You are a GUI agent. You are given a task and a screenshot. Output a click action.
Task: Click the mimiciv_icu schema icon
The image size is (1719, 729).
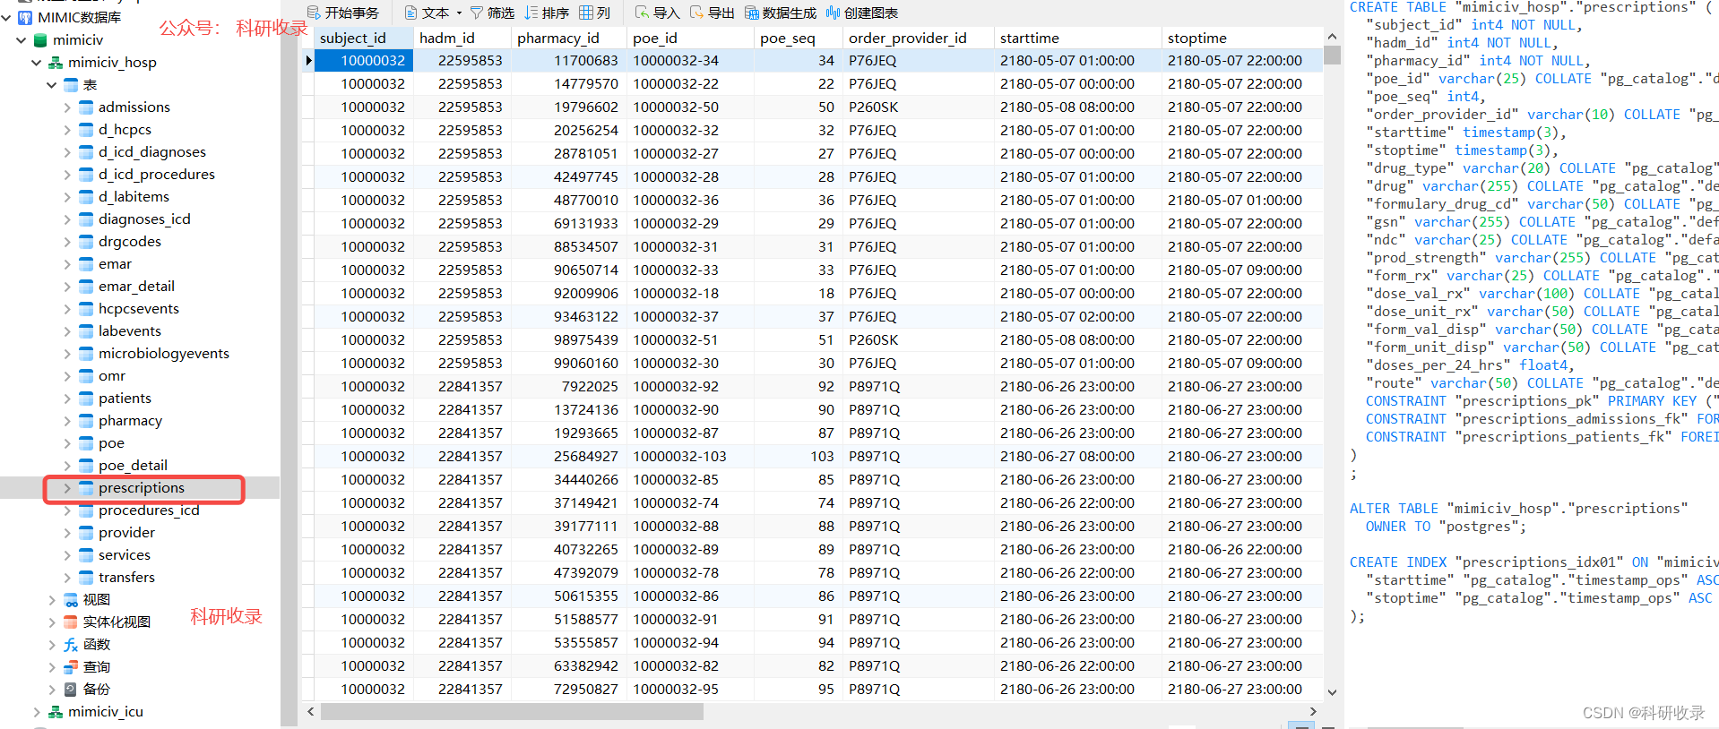coord(56,712)
